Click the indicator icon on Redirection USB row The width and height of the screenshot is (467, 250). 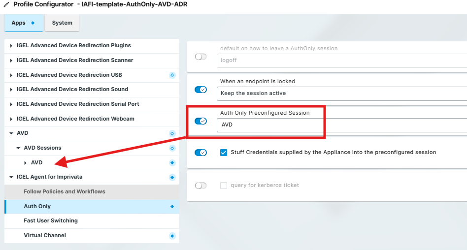point(172,75)
